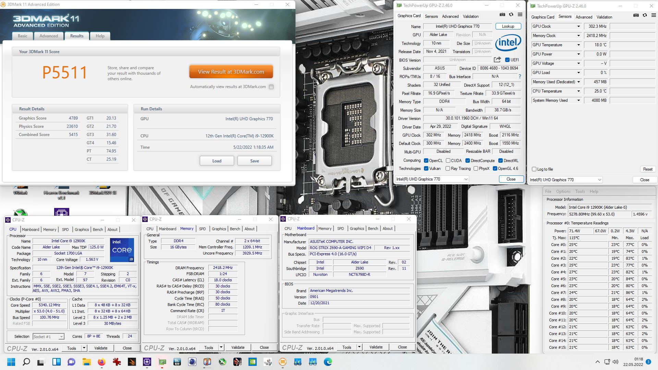This screenshot has width=658, height=370.
Task: Enable the Log to file checkbox
Action: 534,169
